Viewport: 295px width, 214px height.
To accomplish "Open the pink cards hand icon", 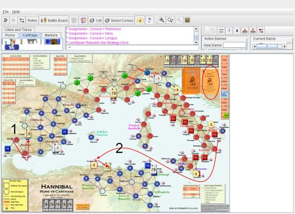I will click(x=83, y=20).
